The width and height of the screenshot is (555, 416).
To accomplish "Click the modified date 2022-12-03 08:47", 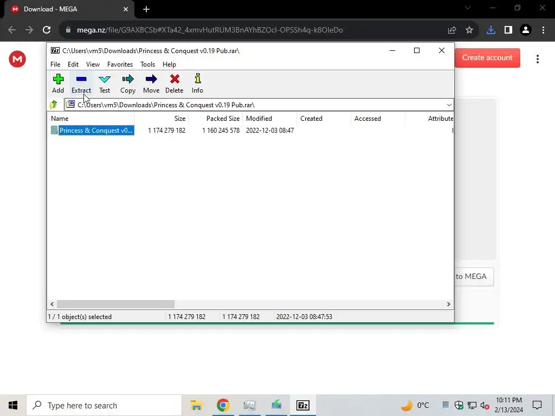I will (270, 131).
